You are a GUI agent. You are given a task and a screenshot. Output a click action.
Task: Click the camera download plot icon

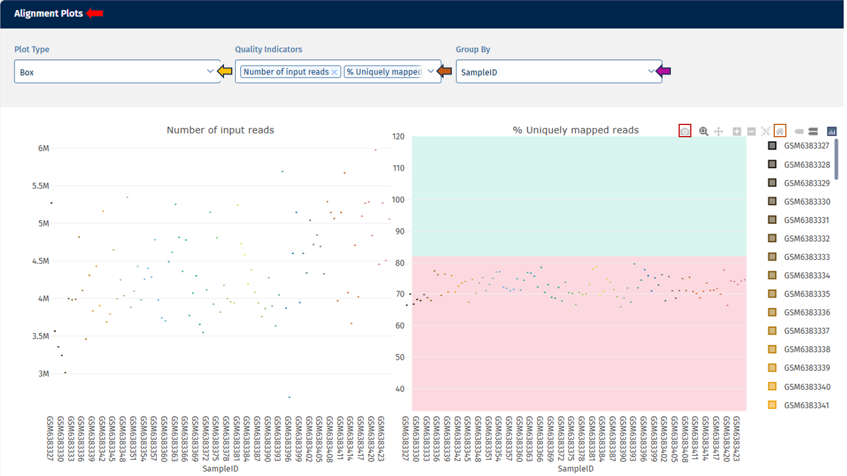685,131
